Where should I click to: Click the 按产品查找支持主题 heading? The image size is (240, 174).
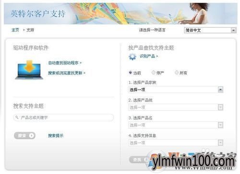coord(151,48)
